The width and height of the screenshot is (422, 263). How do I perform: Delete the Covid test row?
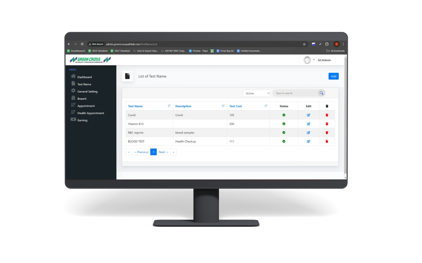327,115
